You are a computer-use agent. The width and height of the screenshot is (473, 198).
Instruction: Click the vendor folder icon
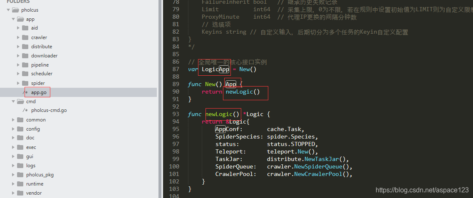[20, 193]
